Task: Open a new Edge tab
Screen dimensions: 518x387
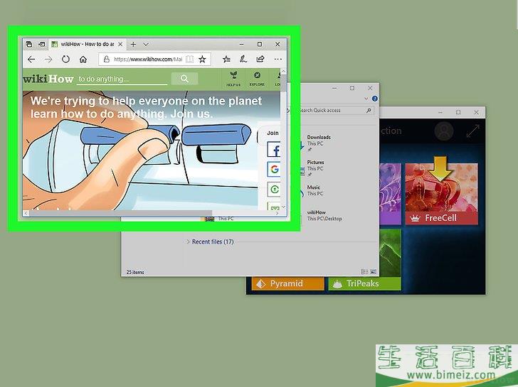Action: click(x=133, y=44)
